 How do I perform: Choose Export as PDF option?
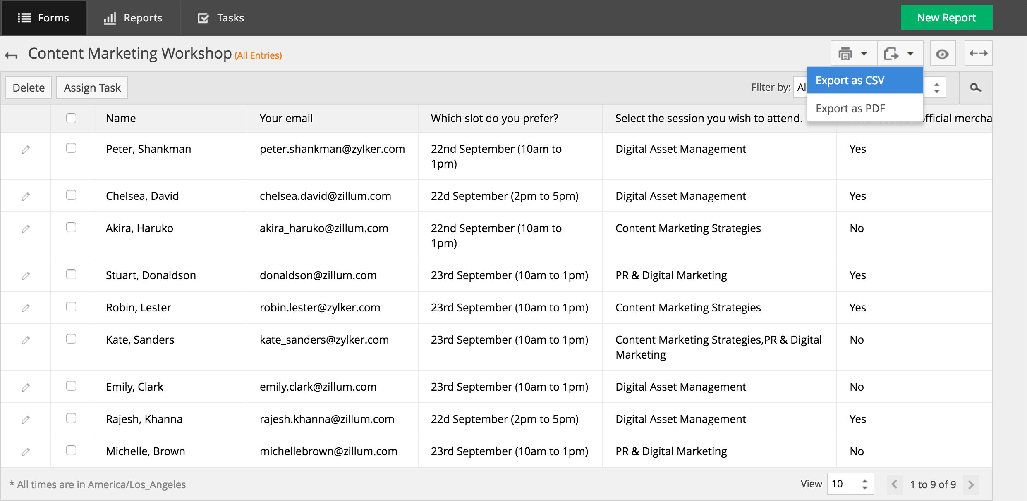pyautogui.click(x=864, y=109)
